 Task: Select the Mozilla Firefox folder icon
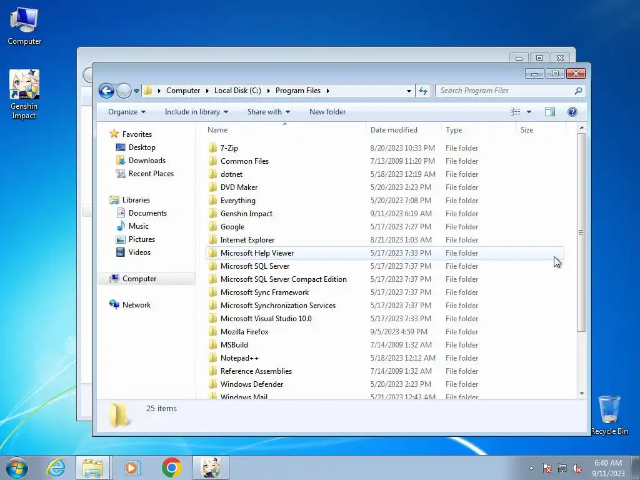coord(212,331)
